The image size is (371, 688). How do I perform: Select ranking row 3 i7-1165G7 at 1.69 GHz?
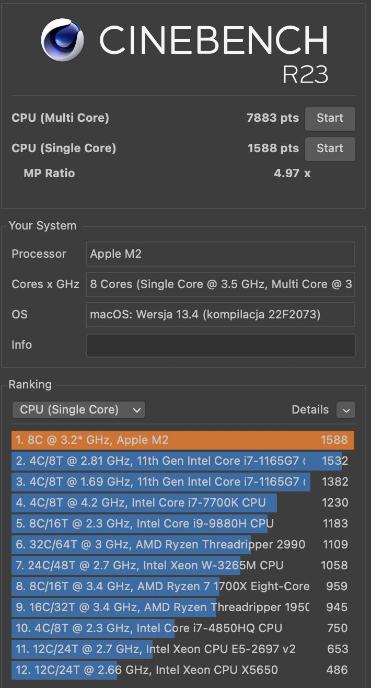(x=183, y=482)
